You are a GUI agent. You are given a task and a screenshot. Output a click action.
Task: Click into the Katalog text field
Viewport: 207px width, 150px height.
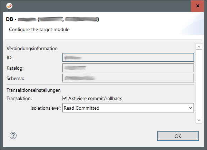tap(128, 68)
